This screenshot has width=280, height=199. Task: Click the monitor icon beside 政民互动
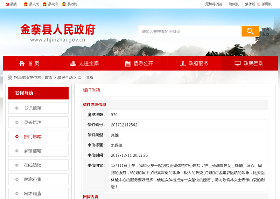coord(238,63)
